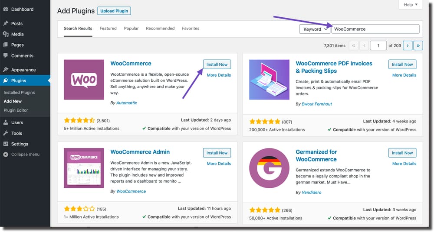Image resolution: width=434 pixels, height=232 pixels.
Task: Switch to the Favorites tab
Action: coord(191,29)
